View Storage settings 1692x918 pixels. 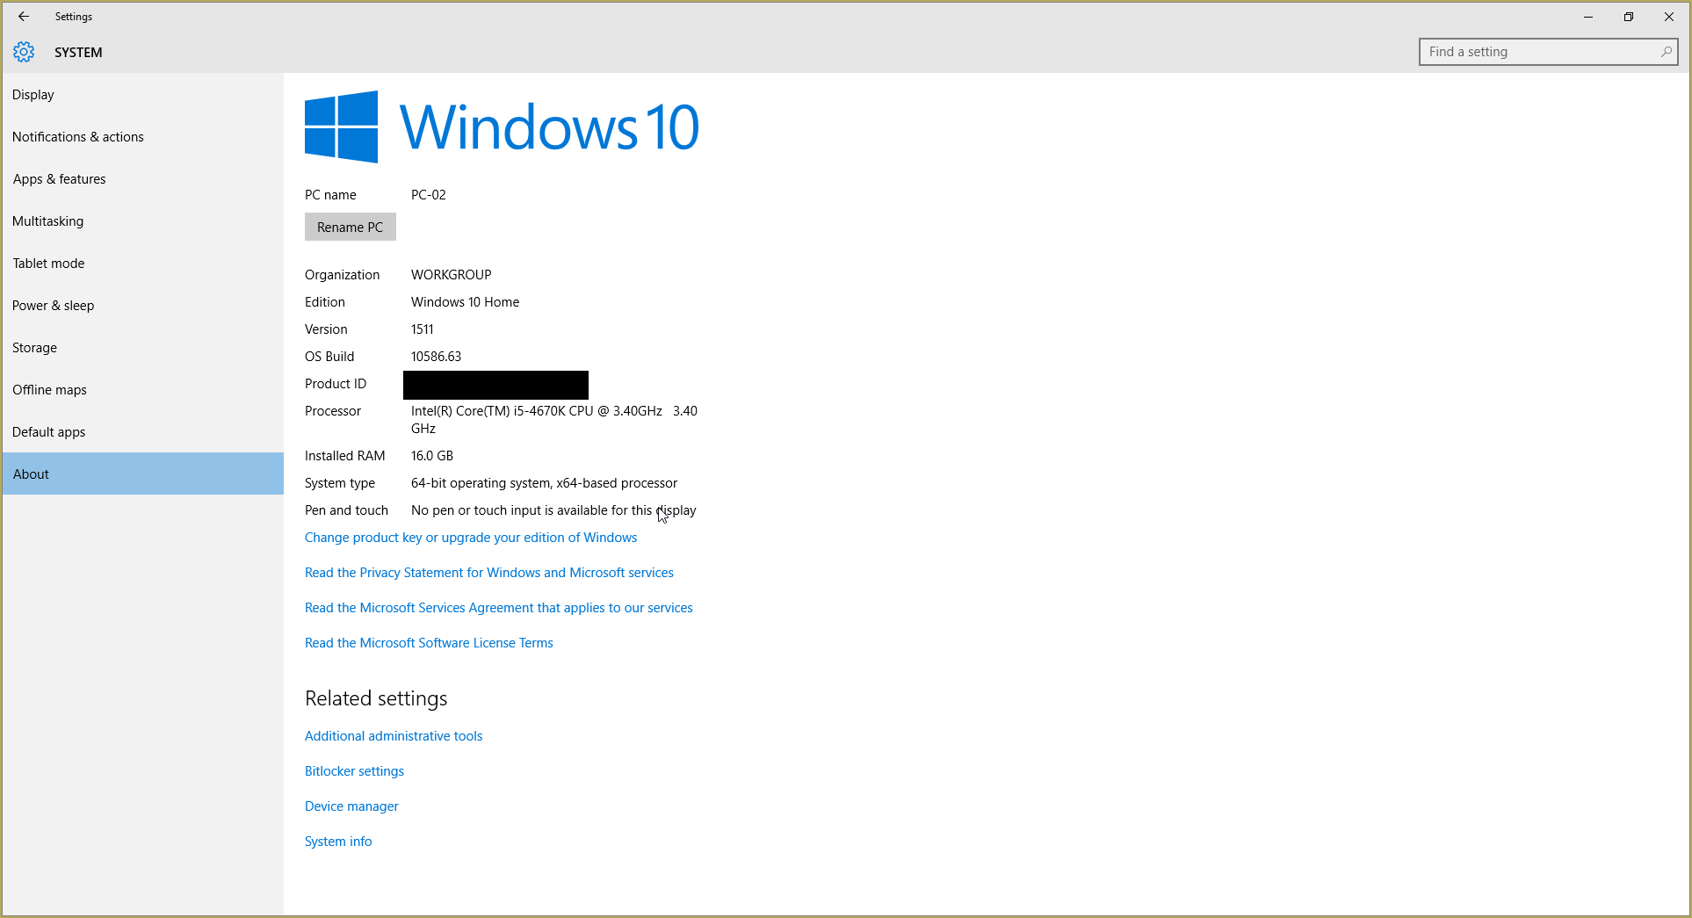[x=34, y=347]
